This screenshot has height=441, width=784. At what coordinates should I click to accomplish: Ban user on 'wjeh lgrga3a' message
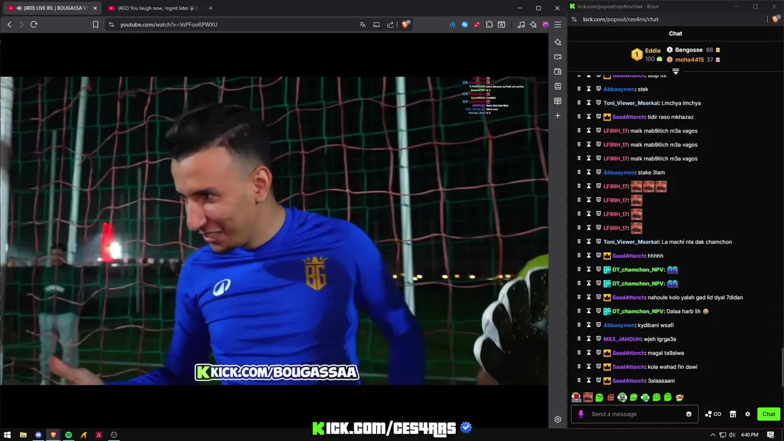[x=598, y=339]
